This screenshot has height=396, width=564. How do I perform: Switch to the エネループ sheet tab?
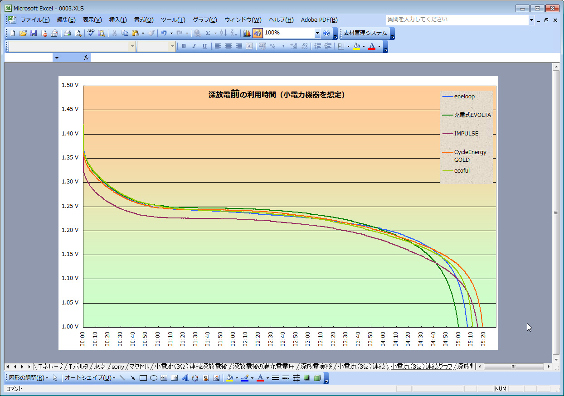(50, 367)
